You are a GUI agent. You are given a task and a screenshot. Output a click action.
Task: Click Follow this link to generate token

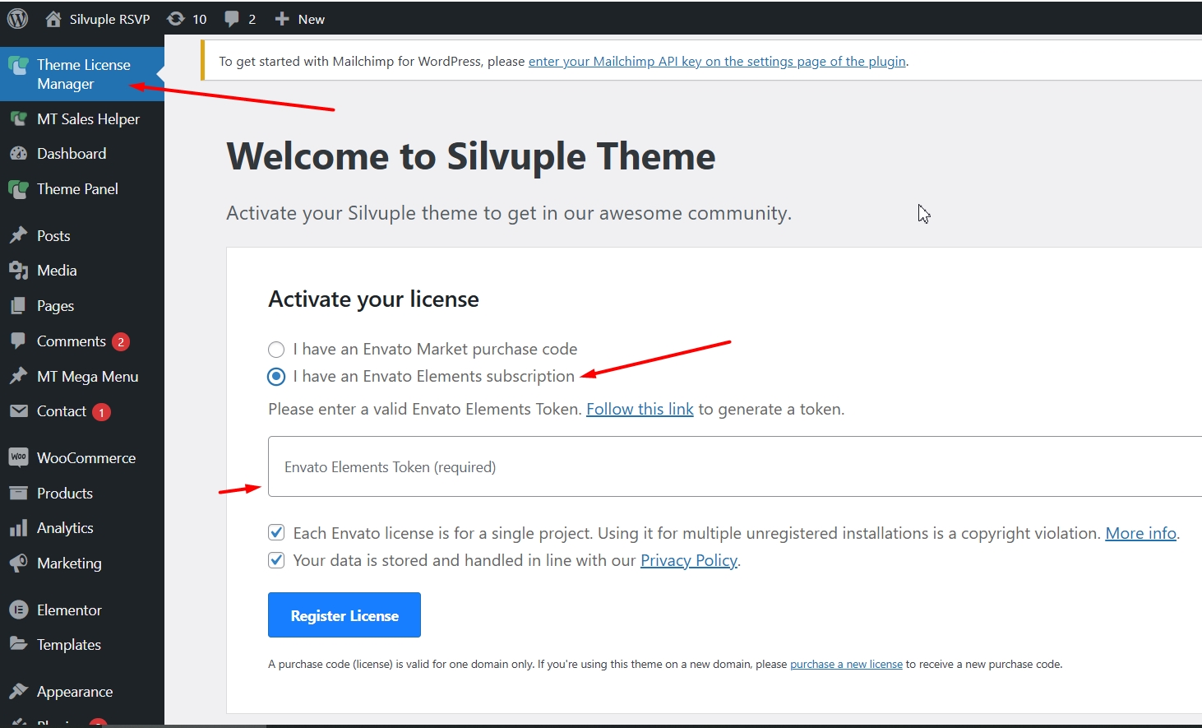[x=640, y=410]
